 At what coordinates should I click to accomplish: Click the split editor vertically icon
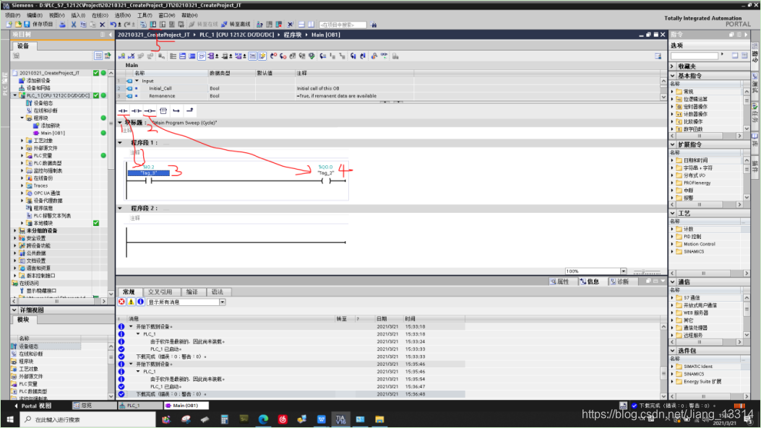[311, 25]
